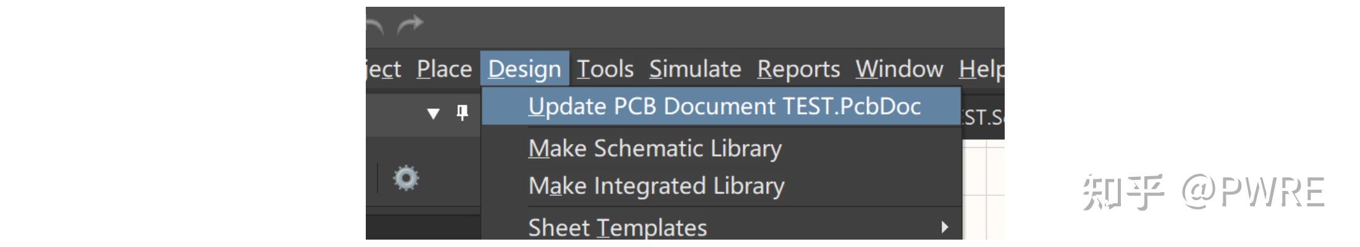Open the Window menu
The width and height of the screenshot is (1360, 247).
[x=899, y=69]
